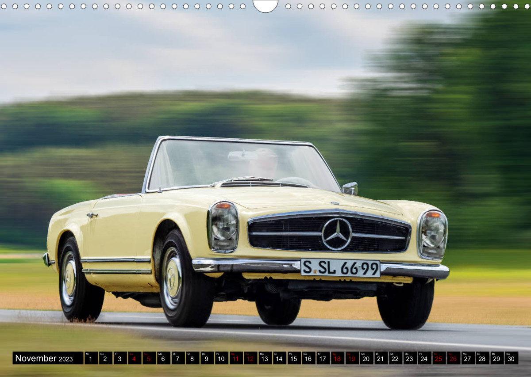Select red Saturday 18 date cell
The height and width of the screenshot is (377, 531).
337,358
